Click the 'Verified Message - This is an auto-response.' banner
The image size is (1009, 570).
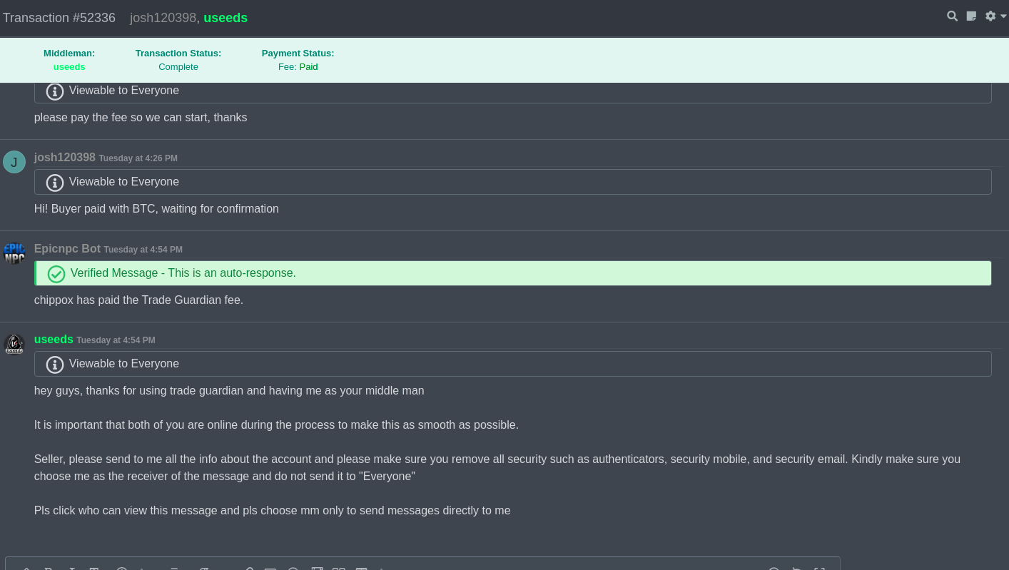[x=513, y=273]
